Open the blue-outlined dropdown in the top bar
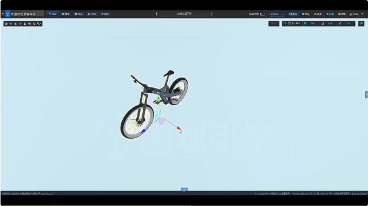368x206 pixels. coord(277,14)
